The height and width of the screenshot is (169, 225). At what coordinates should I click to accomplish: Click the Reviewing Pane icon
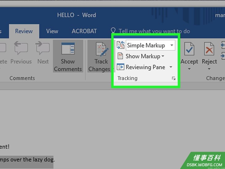click(x=120, y=67)
